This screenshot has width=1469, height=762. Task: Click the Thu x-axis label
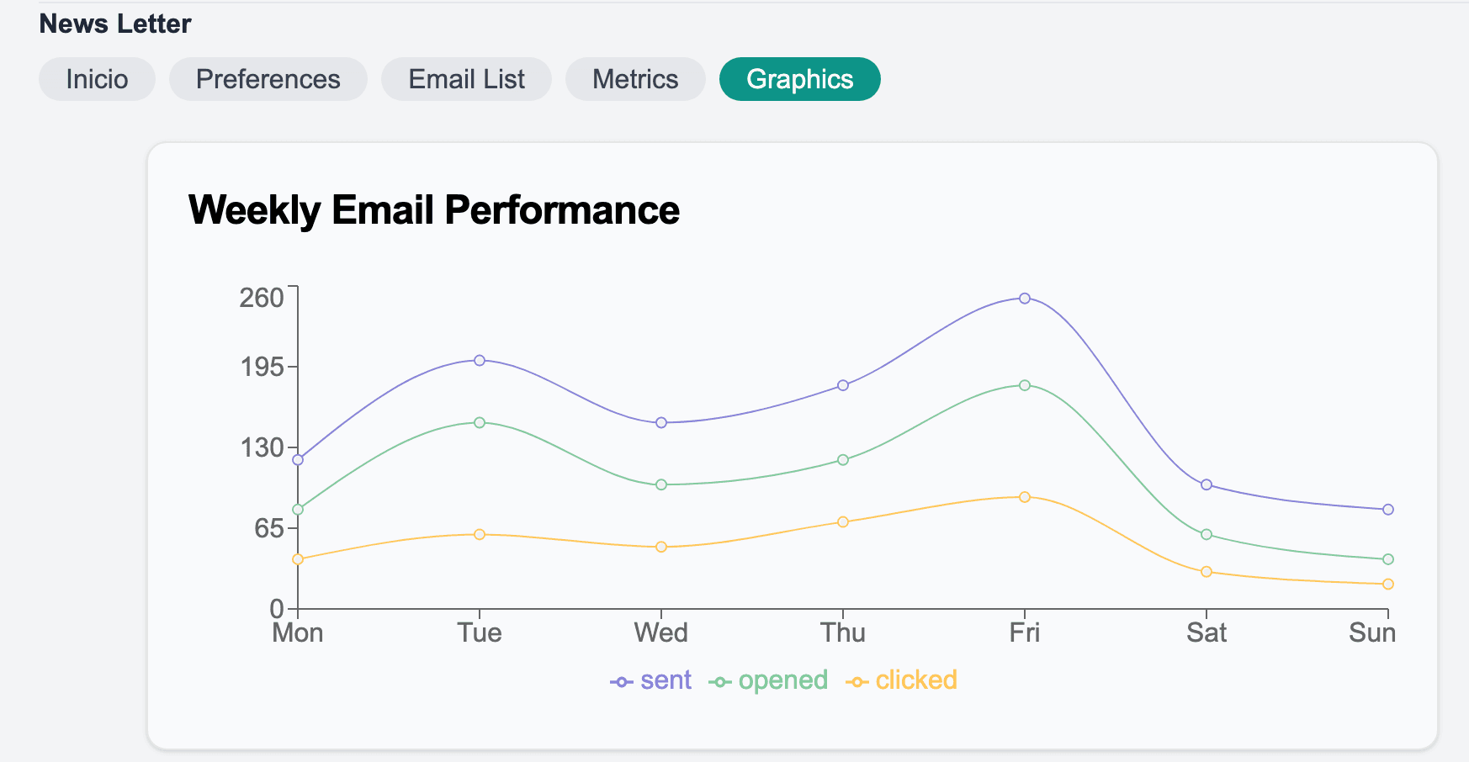[843, 632]
